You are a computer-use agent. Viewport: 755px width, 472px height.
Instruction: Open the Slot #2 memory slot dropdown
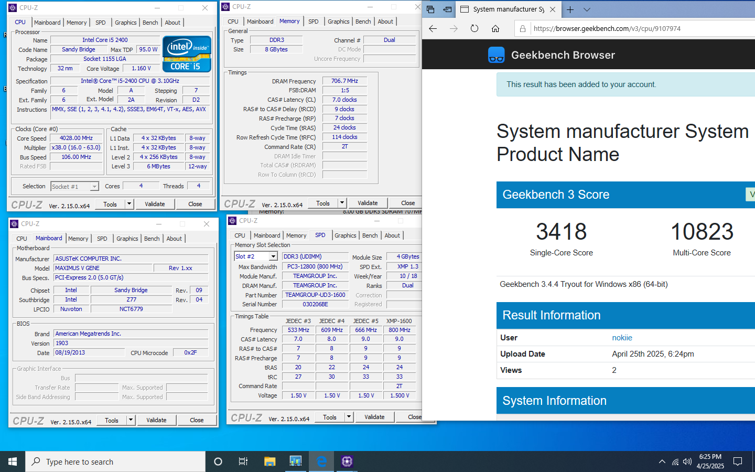tap(273, 256)
